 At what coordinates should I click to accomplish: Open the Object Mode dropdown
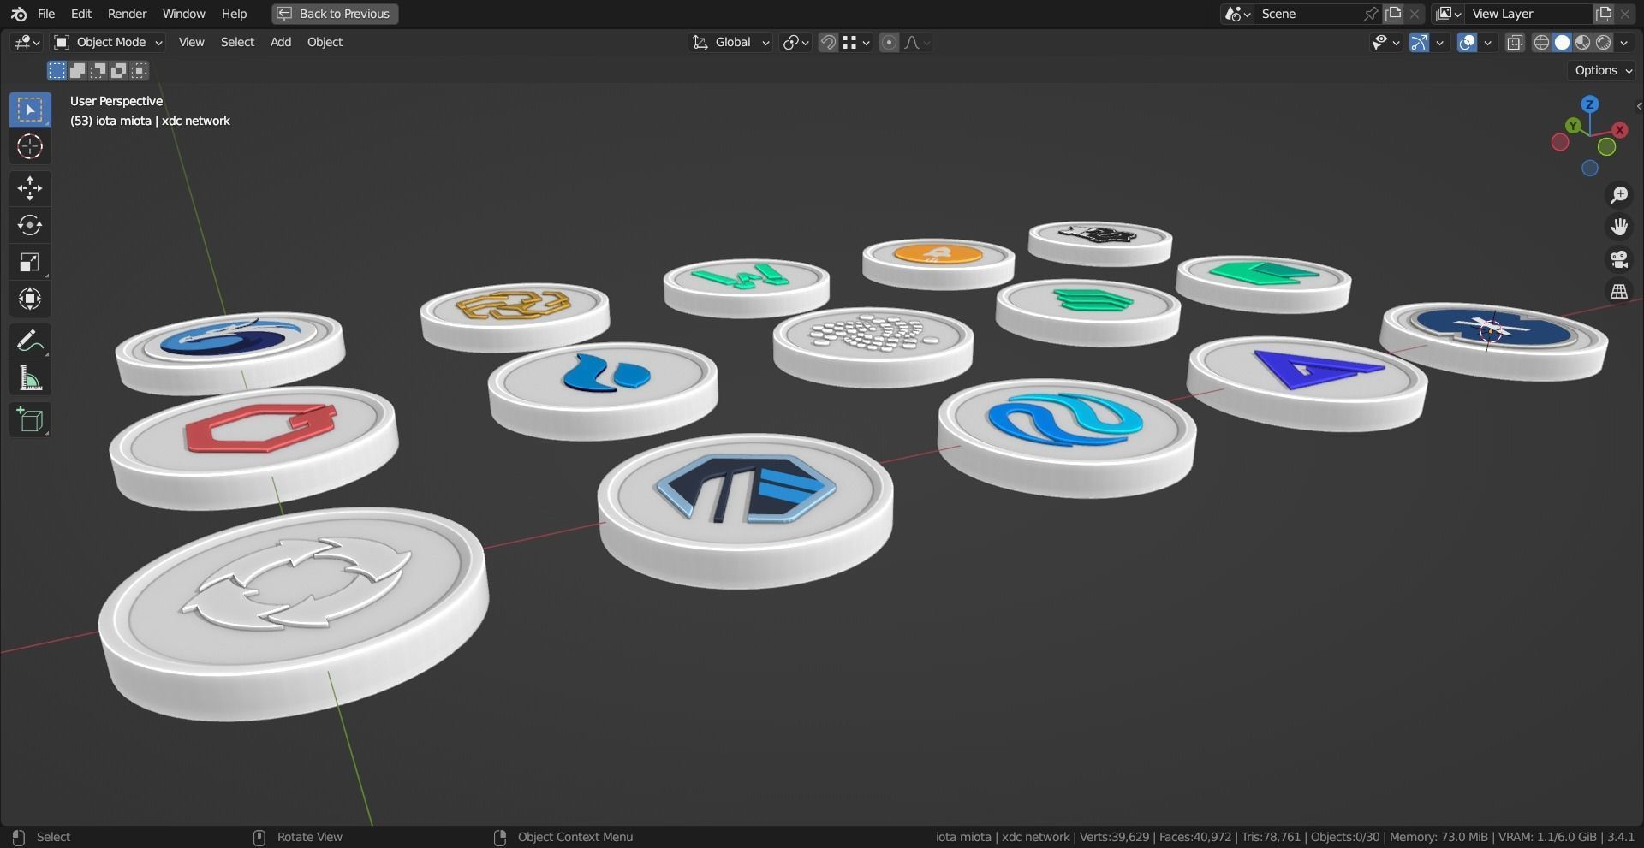click(108, 42)
